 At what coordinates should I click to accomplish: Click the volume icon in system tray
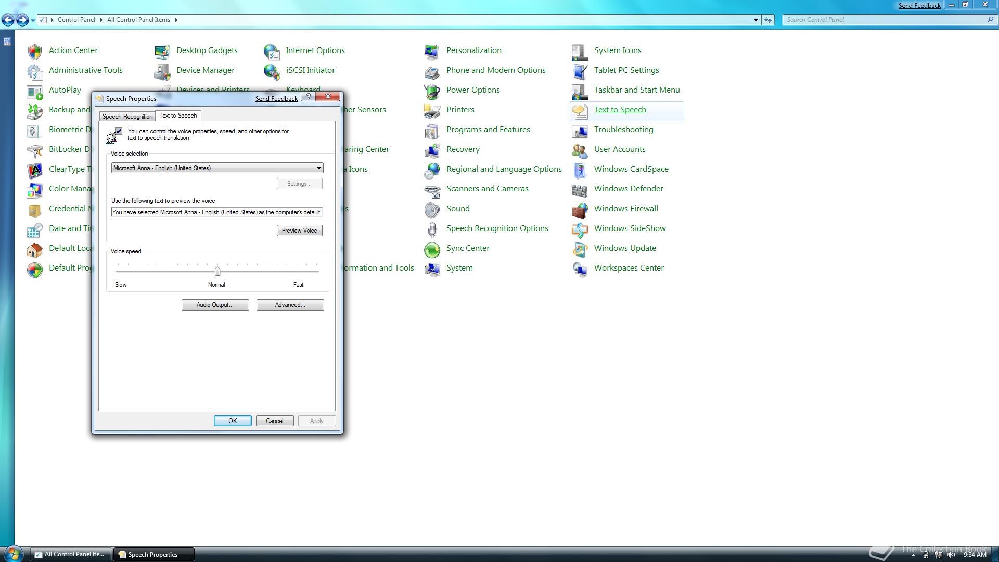[x=951, y=555]
